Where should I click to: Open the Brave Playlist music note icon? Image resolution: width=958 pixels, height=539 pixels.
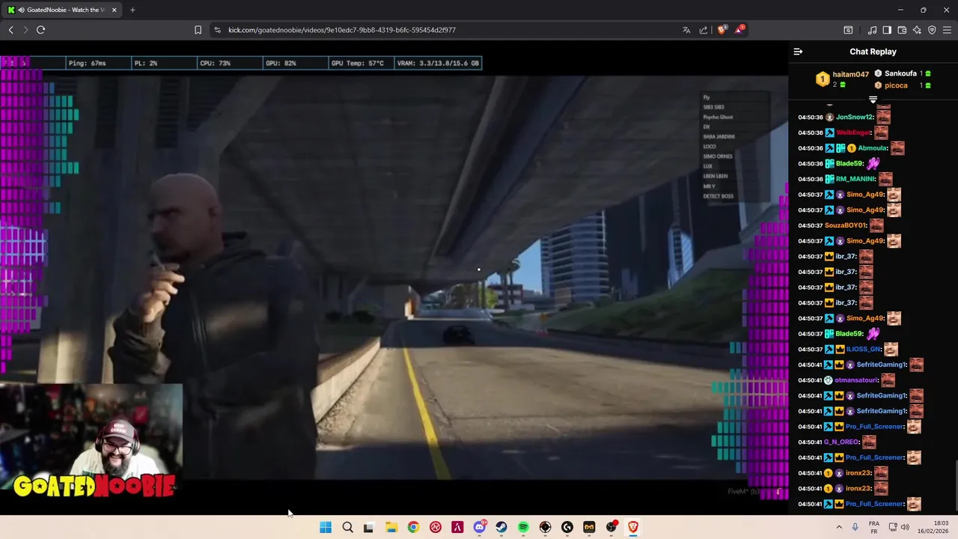pyautogui.click(x=872, y=30)
